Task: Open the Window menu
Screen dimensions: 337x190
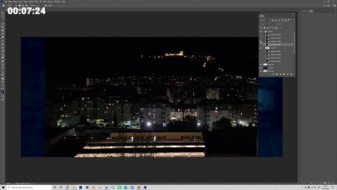Action: [57, 2]
